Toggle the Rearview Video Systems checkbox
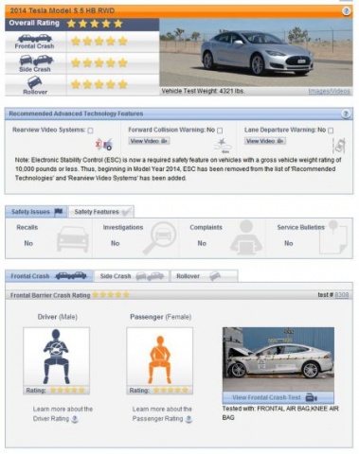 click(x=90, y=131)
